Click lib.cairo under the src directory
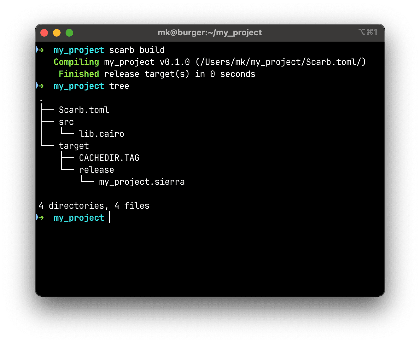Screen dimensions: 420x343 tap(102, 134)
